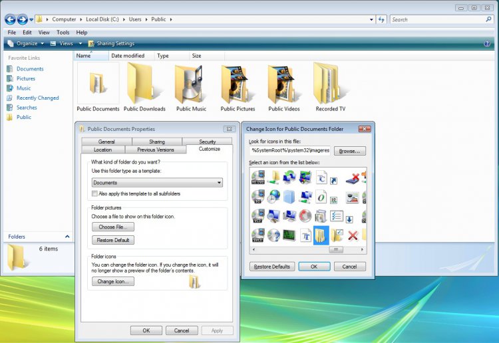Open the Public Downloads folder
This screenshot has height=343, width=499.
click(144, 88)
